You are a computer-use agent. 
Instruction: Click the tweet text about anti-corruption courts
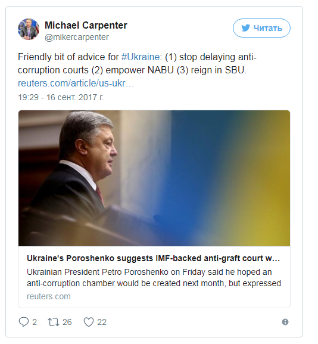[x=137, y=64]
